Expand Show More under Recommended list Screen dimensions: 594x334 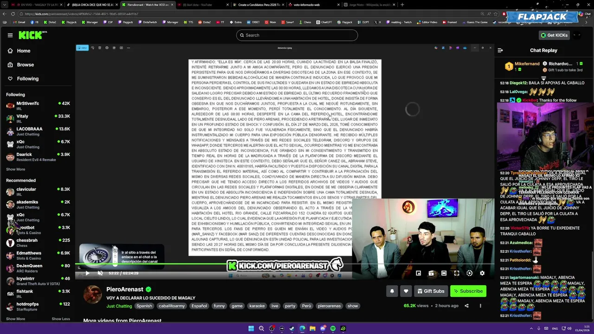click(15, 319)
